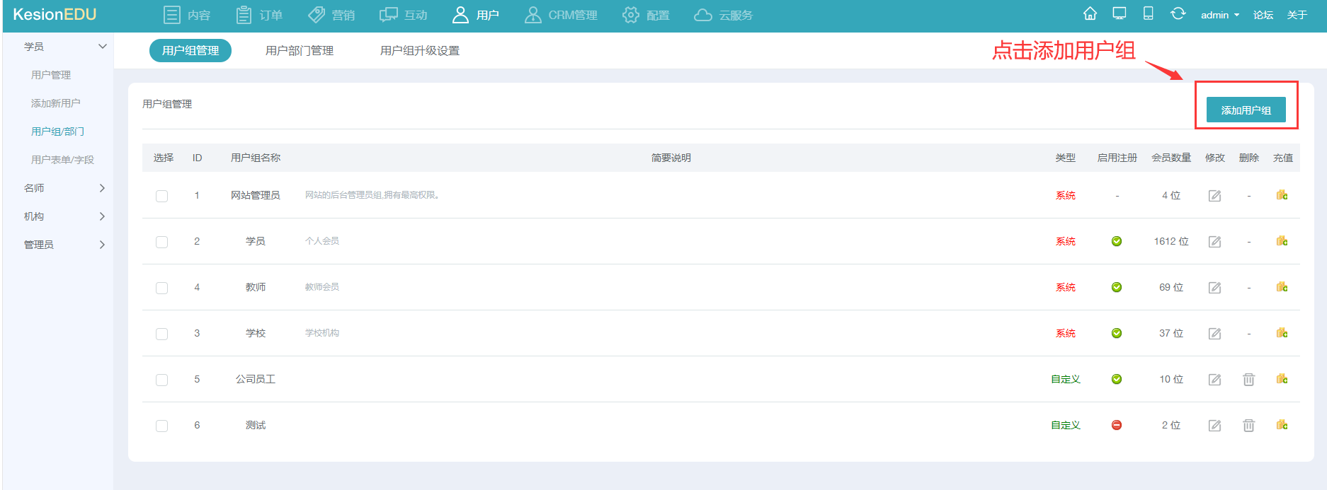
Task: Select the checkbox for 教师 group
Action: click(x=162, y=288)
